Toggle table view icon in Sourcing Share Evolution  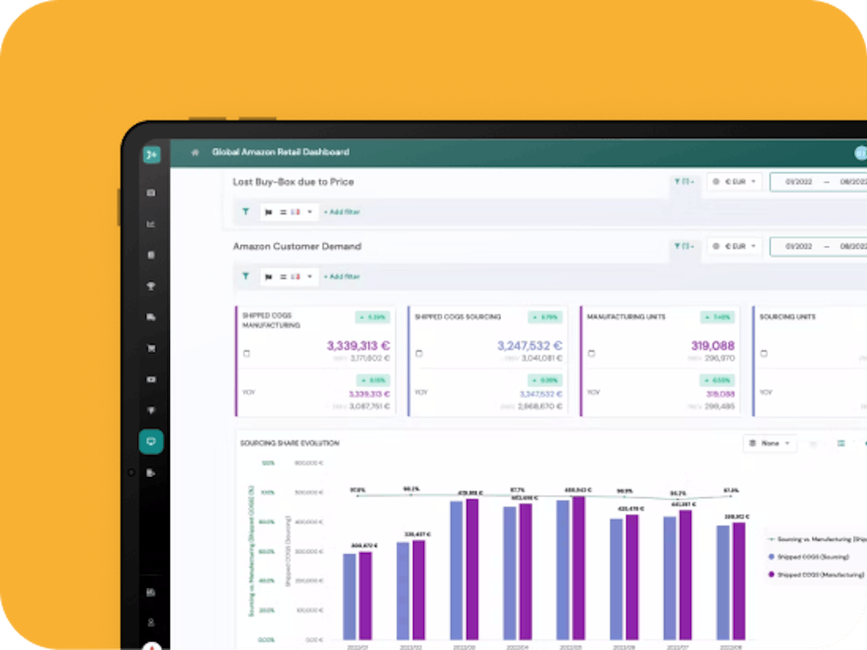coord(841,443)
